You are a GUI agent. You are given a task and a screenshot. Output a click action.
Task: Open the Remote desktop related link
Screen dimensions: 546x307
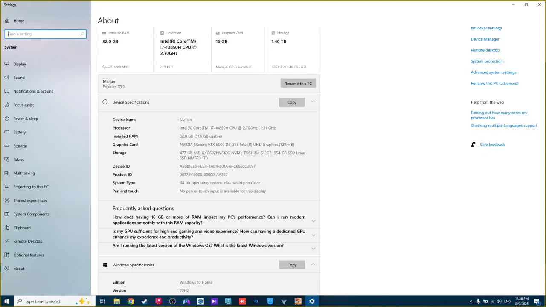(x=485, y=50)
